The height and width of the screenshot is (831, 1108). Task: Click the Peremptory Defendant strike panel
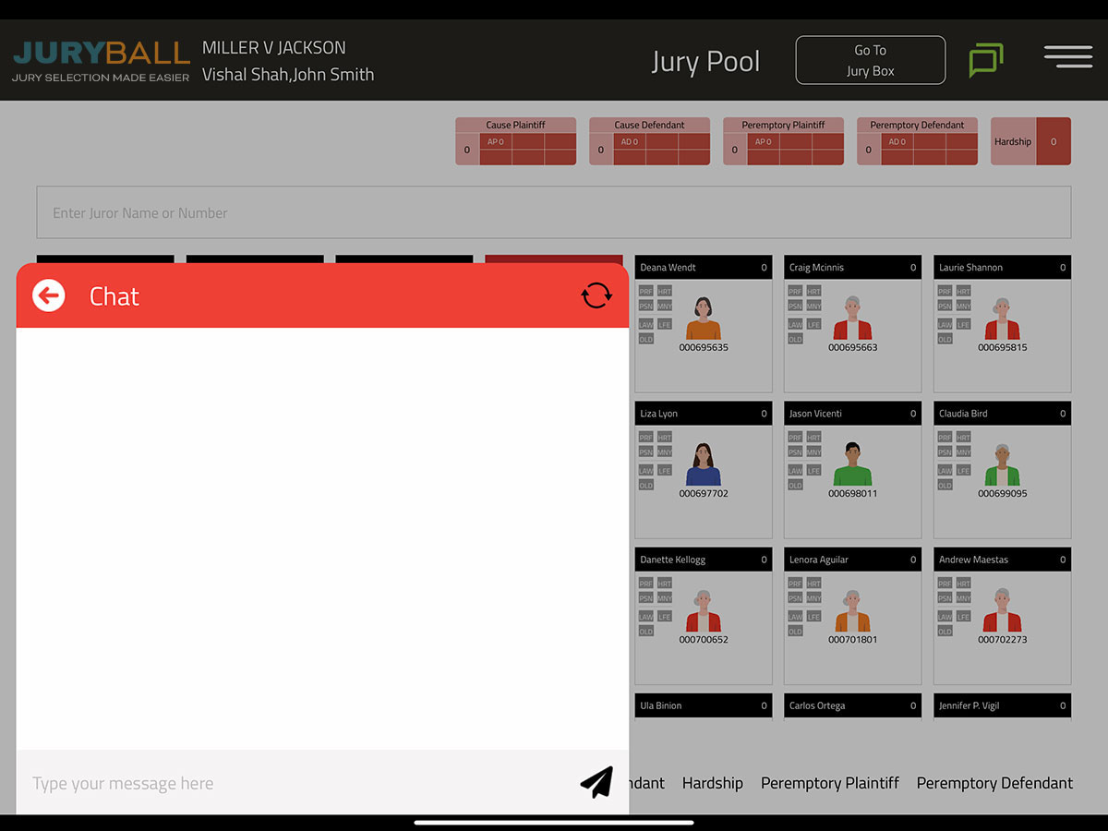917,141
